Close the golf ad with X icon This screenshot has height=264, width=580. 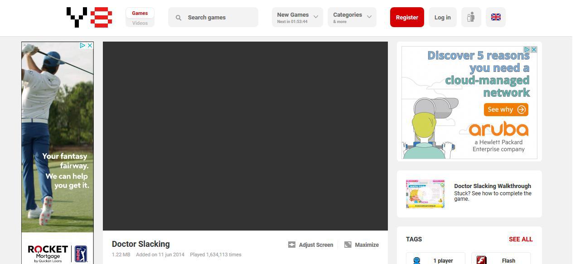click(x=90, y=46)
